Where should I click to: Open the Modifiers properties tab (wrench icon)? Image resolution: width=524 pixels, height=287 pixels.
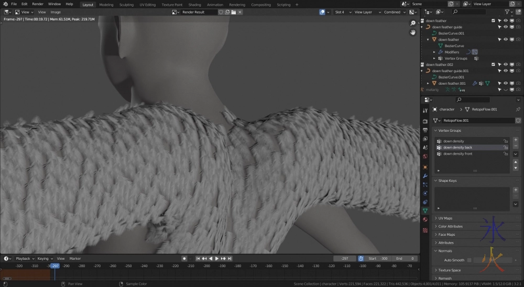425,175
